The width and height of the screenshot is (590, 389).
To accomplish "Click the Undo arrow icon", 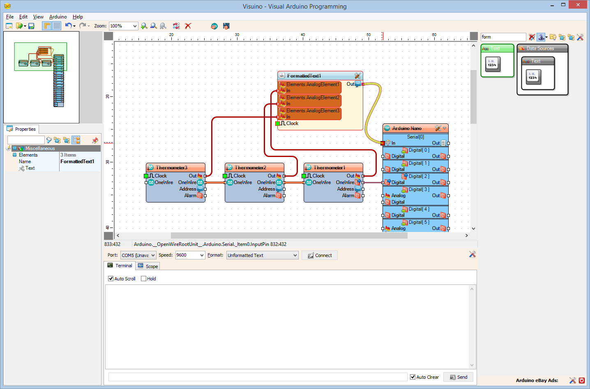I will [68, 25].
